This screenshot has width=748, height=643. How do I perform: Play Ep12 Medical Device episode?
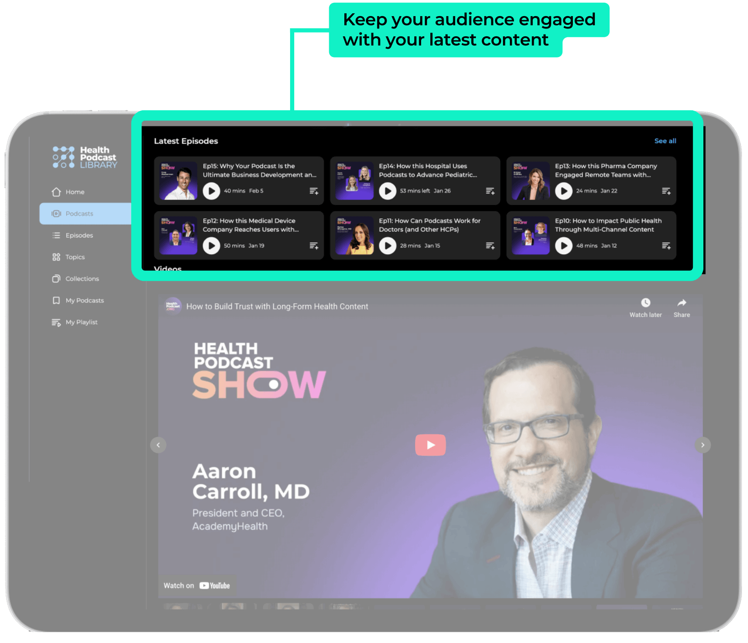point(211,245)
